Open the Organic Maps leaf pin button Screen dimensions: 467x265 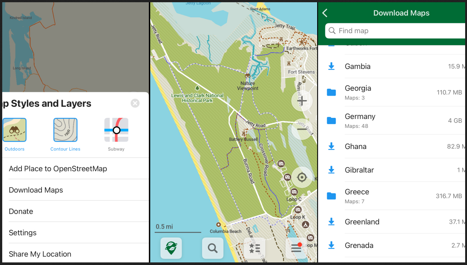point(171,248)
